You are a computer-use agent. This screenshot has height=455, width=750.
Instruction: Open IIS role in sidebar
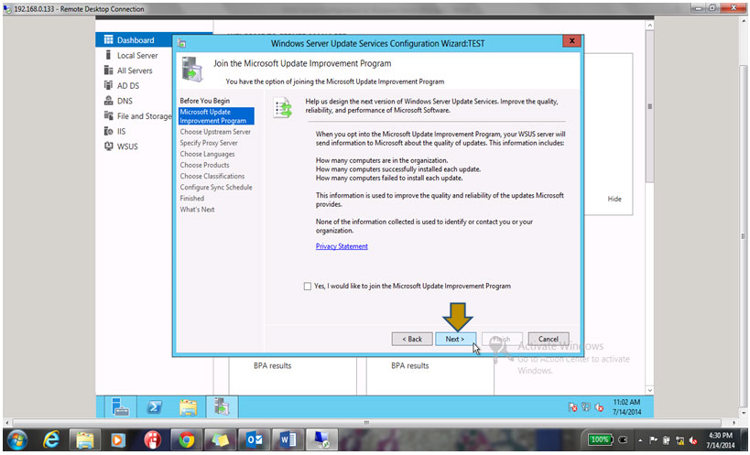click(x=121, y=132)
